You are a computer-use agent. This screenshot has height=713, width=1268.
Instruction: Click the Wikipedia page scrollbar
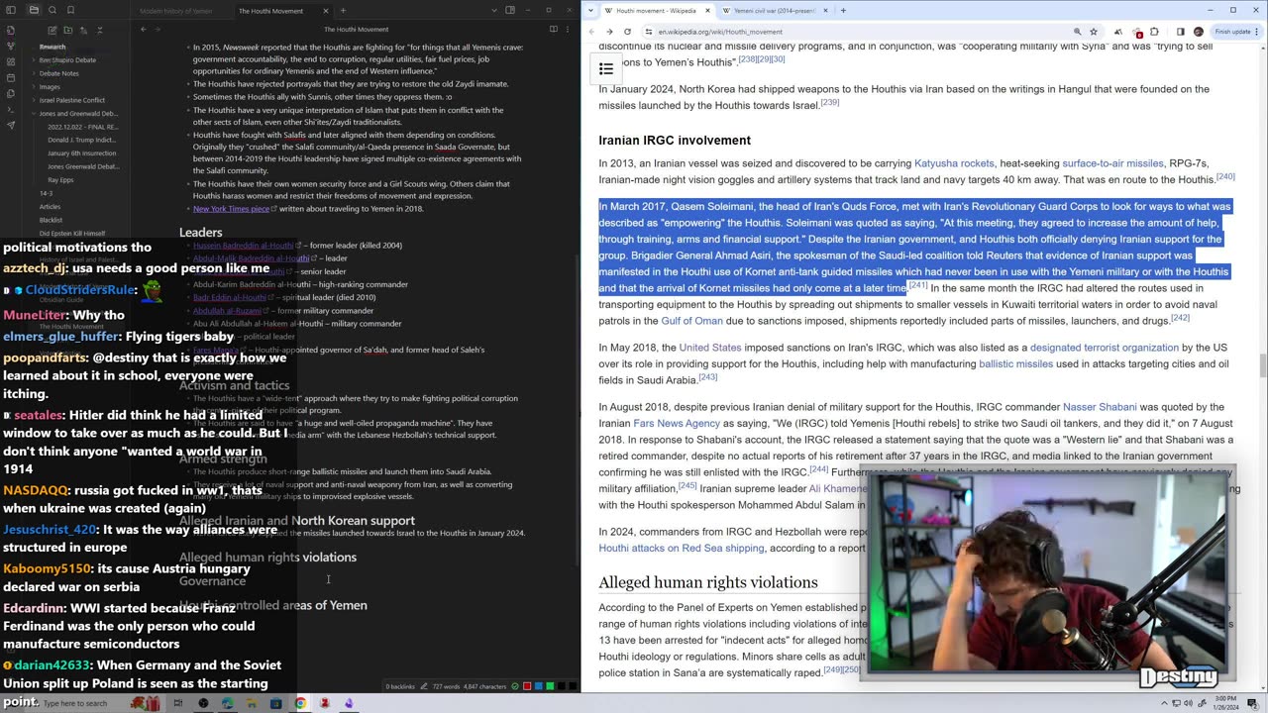1262,366
